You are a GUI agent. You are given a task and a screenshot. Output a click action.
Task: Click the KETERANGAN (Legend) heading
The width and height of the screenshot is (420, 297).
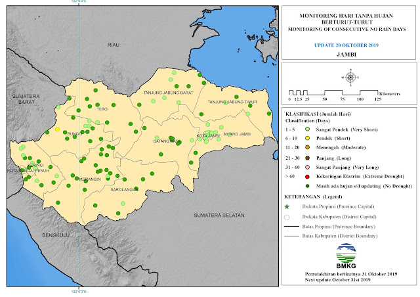coord(313,196)
